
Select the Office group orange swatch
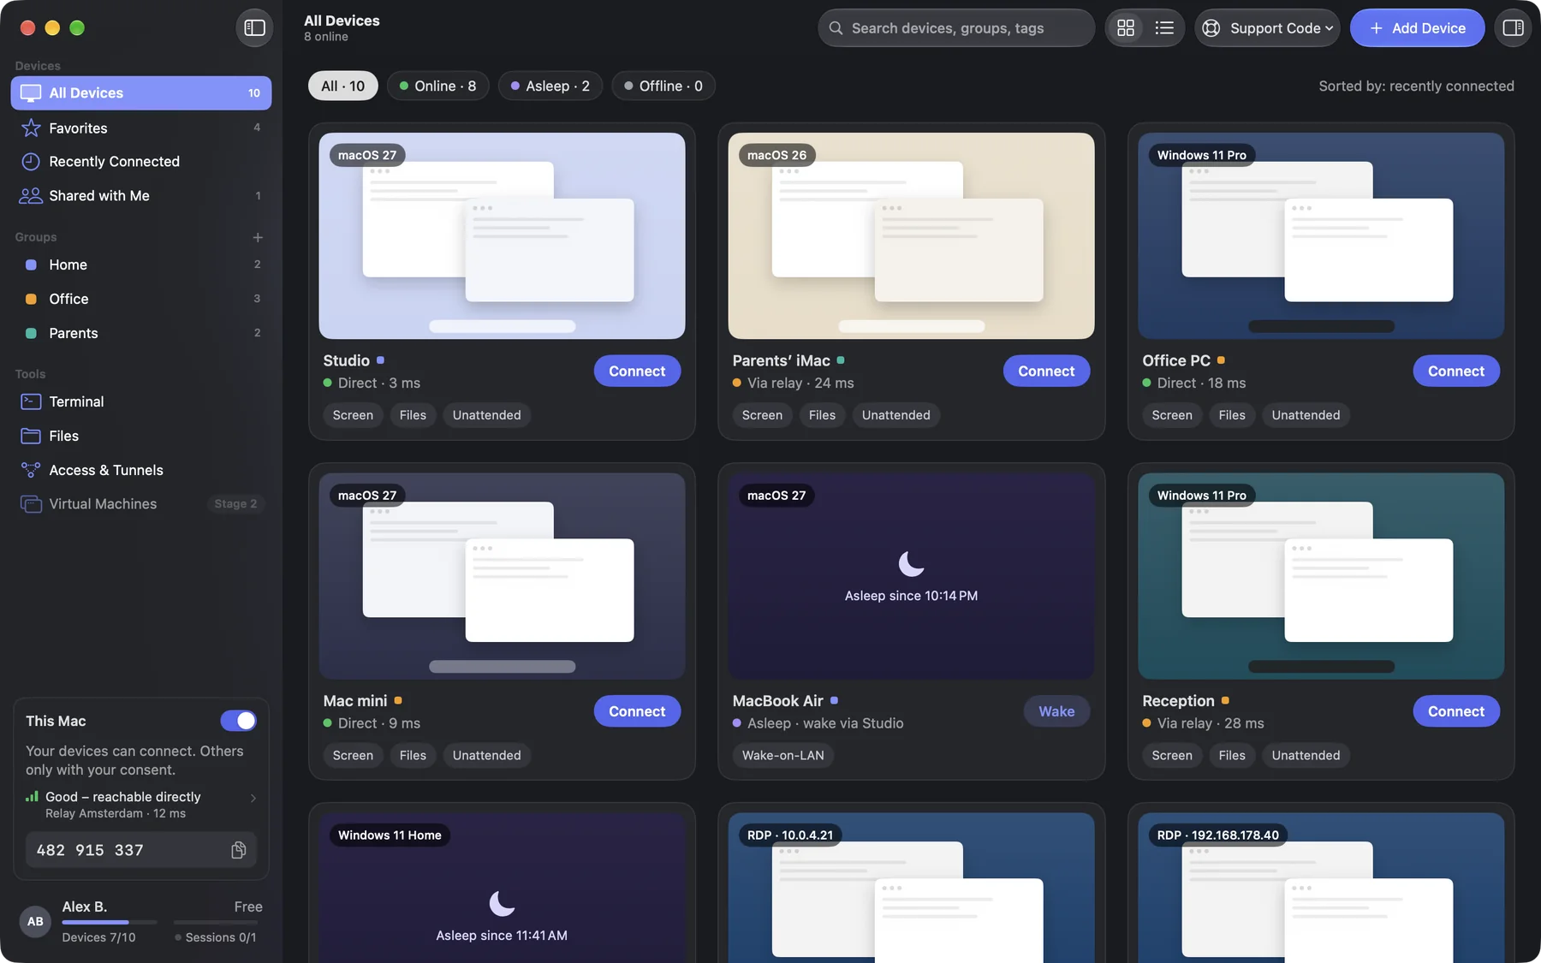(31, 299)
